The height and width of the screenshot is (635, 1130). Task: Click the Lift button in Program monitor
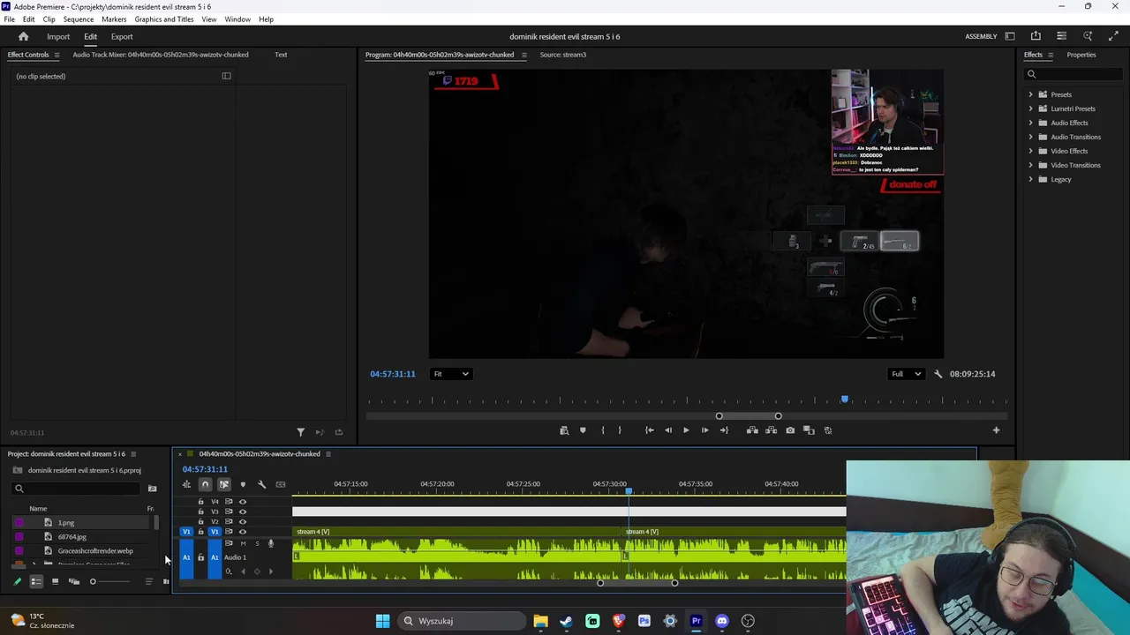tap(752, 430)
